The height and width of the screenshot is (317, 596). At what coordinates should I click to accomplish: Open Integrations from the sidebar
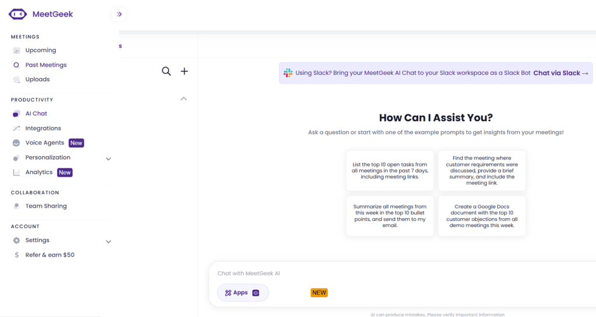(43, 128)
